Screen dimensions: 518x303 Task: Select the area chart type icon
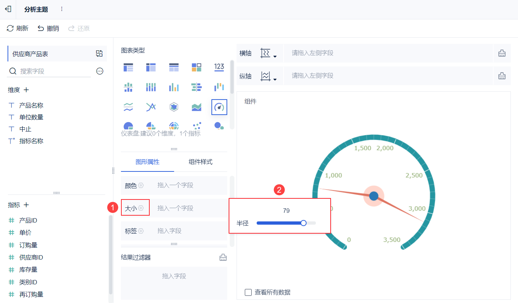[x=196, y=107]
